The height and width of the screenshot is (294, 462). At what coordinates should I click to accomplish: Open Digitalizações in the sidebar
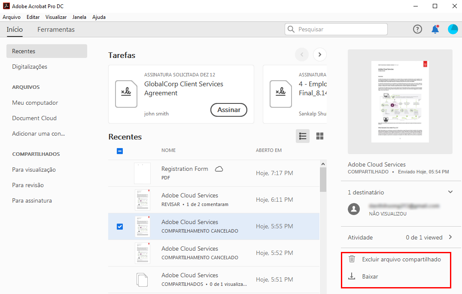coord(30,67)
